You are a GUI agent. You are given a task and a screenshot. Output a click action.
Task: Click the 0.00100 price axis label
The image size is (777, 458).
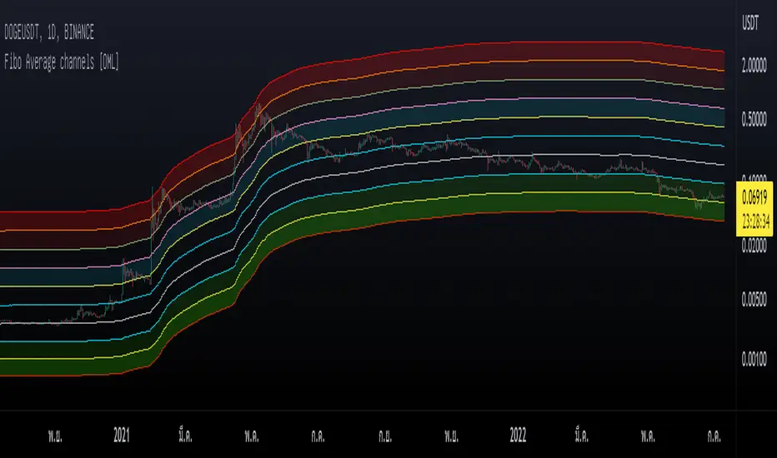pyautogui.click(x=754, y=359)
